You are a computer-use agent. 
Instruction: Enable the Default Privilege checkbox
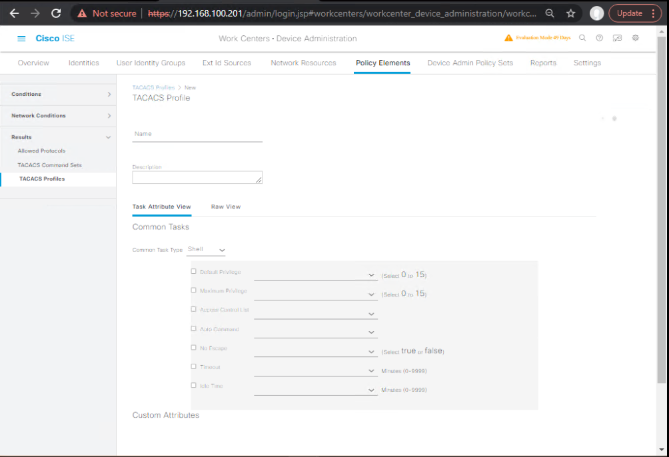[x=194, y=271]
